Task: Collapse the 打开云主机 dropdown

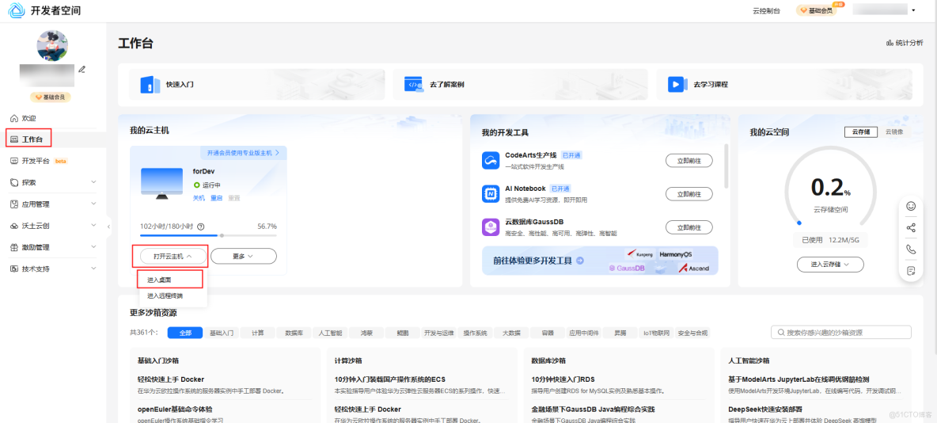Action: point(173,256)
